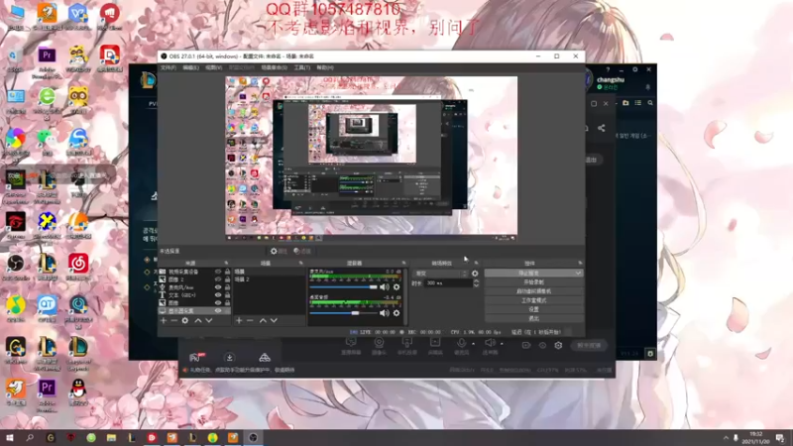Toggle lock on 文本 (GDI+) source
793x446 pixels.
pos(227,294)
